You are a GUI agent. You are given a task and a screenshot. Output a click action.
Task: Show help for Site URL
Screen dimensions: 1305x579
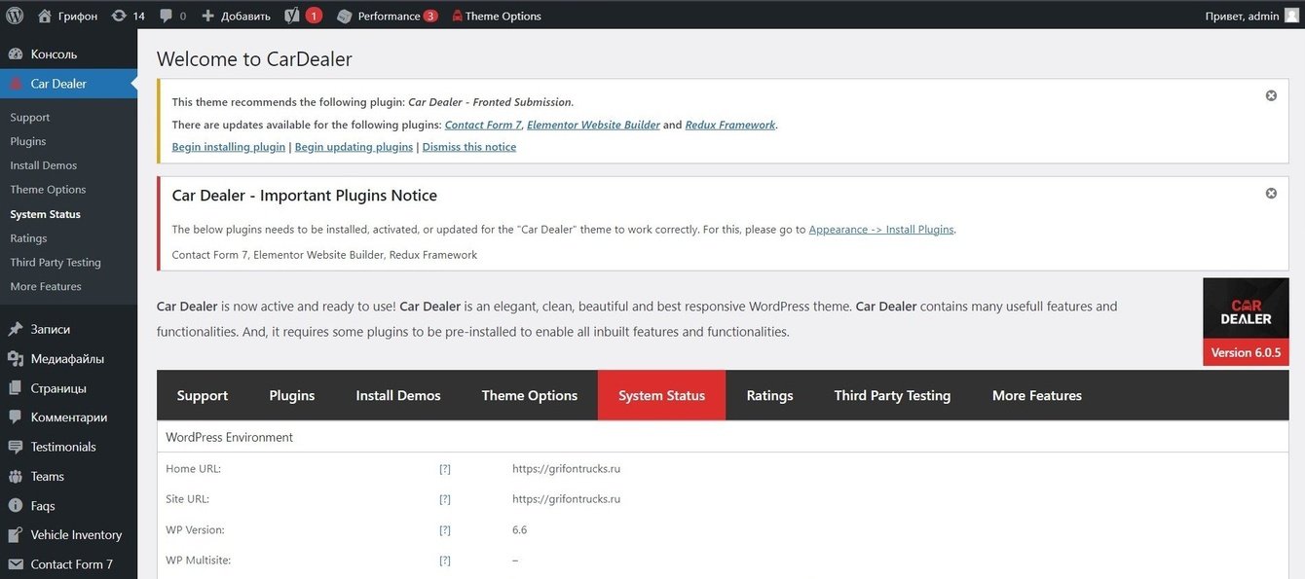[445, 499]
